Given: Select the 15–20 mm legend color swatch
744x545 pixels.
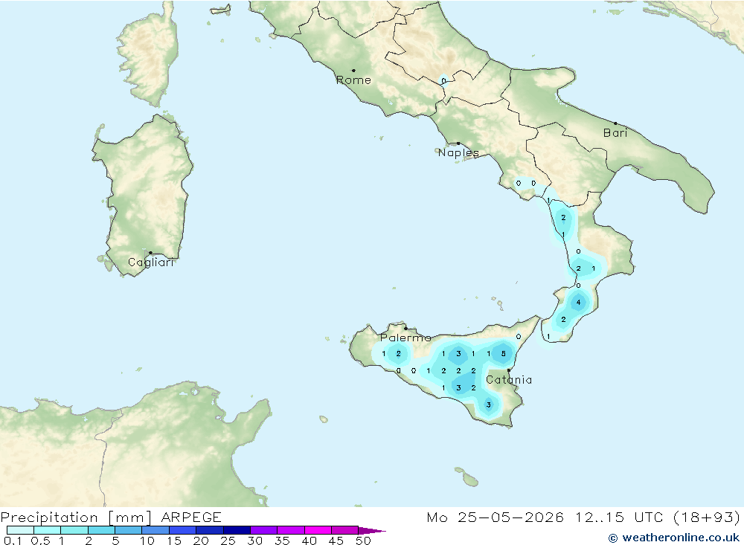Looking at the screenshot, I should pos(183,530).
